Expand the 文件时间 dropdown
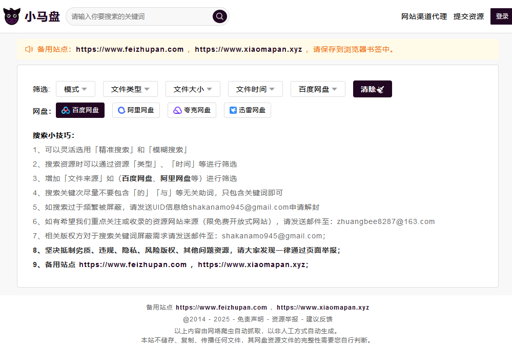The width and height of the screenshot is (512, 346). tap(255, 89)
